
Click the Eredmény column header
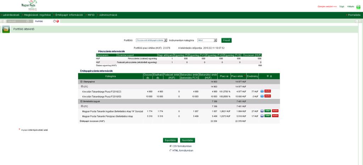point(252,76)
